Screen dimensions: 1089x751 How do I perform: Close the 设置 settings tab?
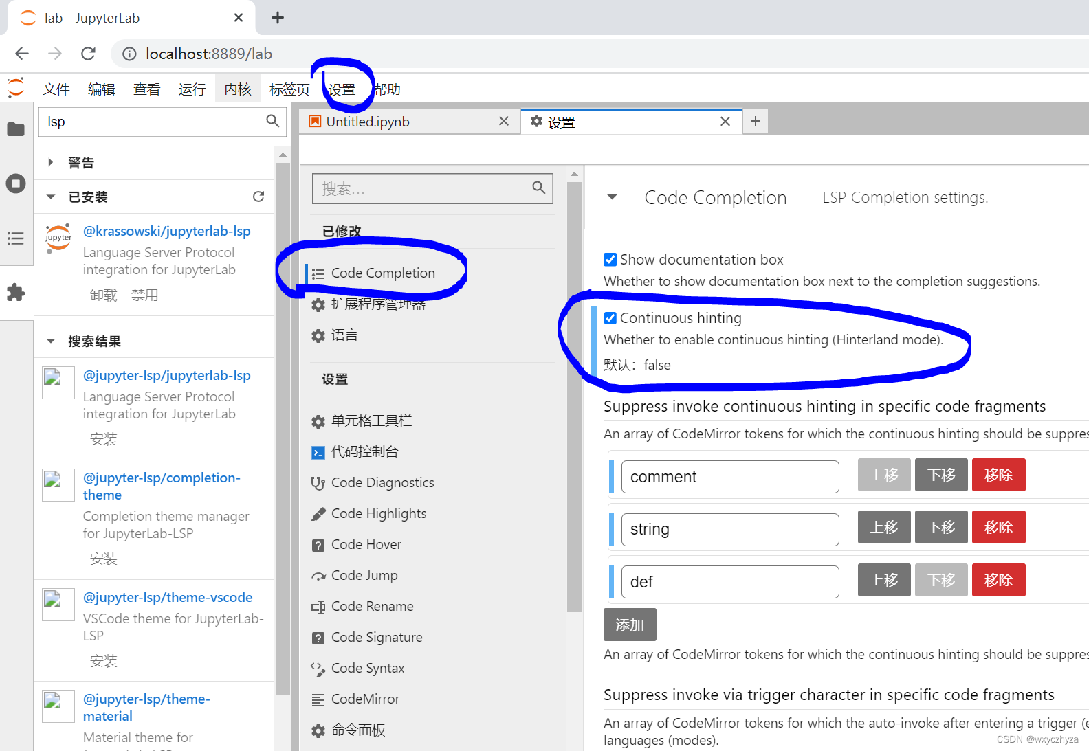point(725,121)
